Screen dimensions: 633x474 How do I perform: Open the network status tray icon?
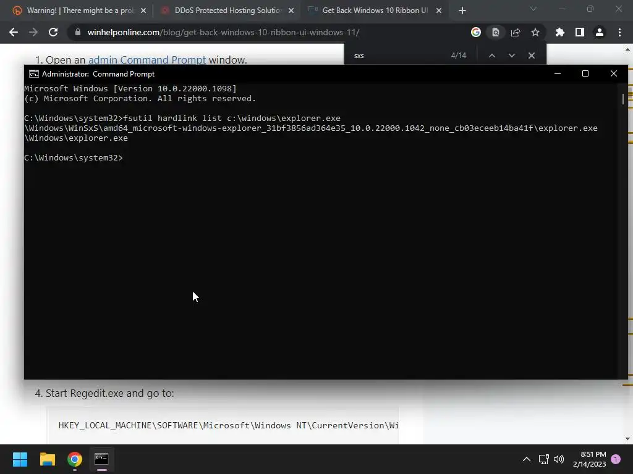tap(544, 459)
